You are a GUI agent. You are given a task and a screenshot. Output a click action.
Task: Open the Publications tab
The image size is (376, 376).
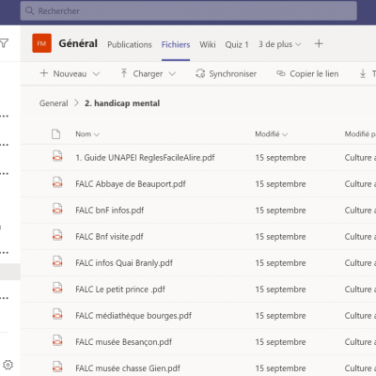coord(130,44)
